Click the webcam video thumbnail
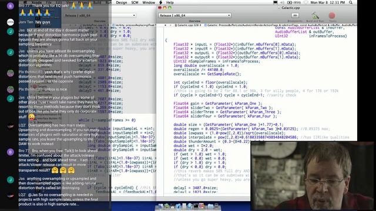 [312, 176]
